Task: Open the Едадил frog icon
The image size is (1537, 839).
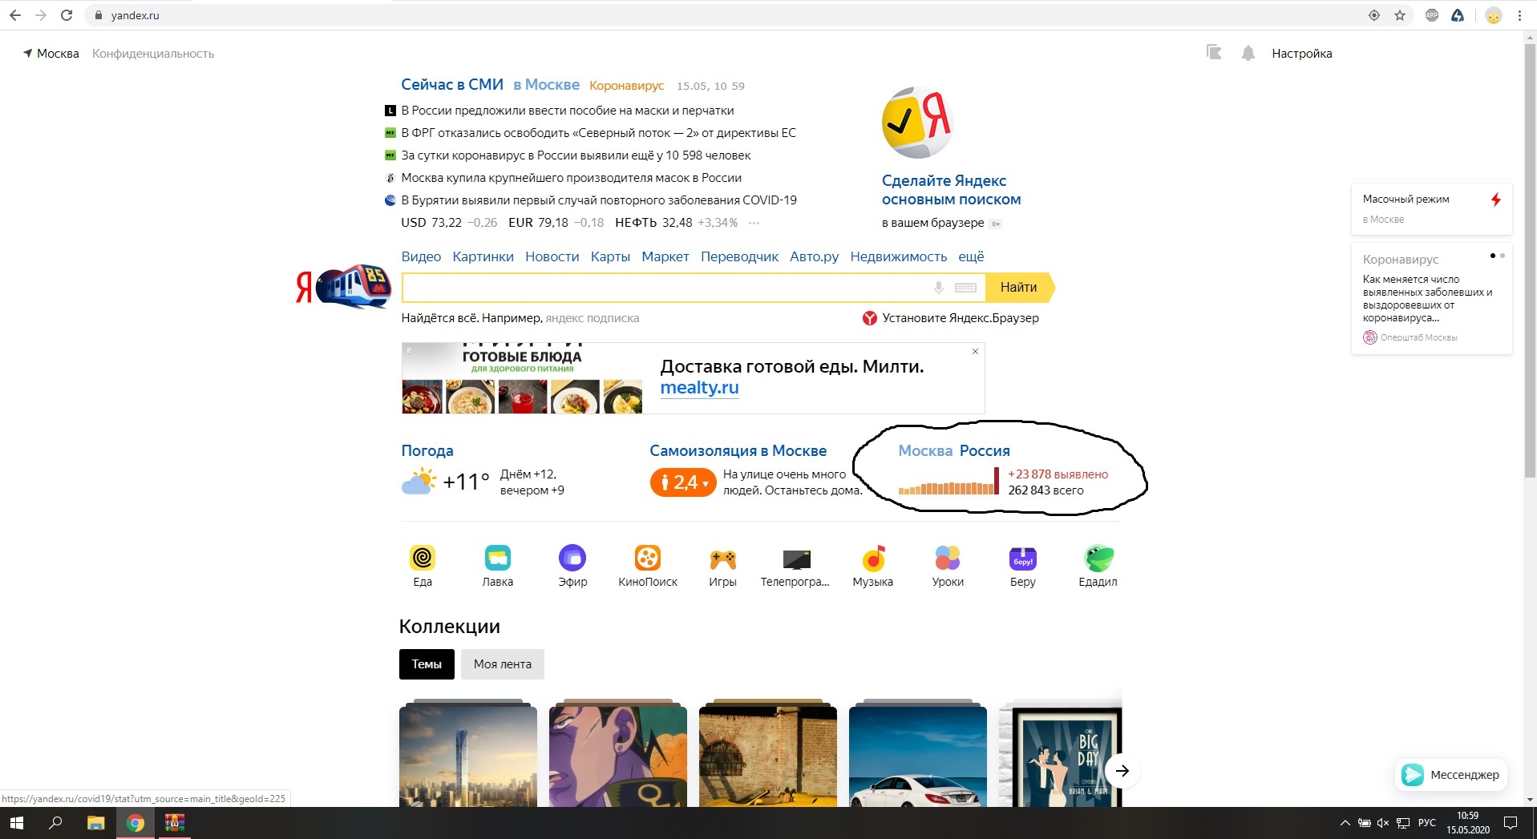Action: pos(1098,557)
